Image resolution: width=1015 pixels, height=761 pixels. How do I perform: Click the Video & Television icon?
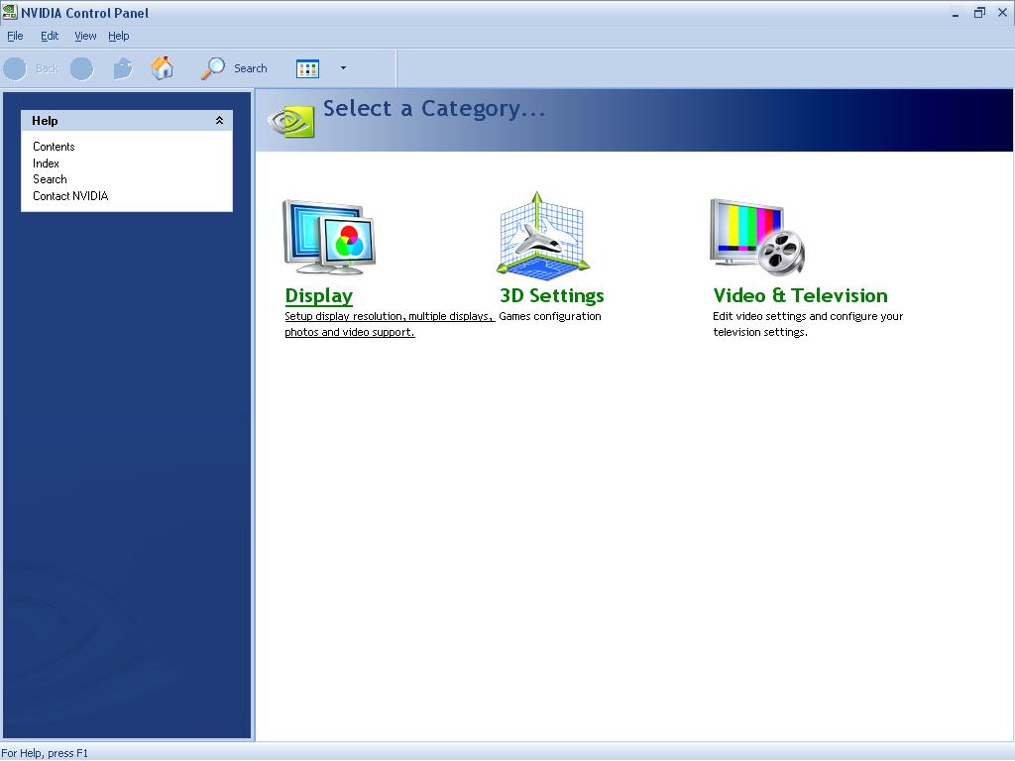(757, 237)
